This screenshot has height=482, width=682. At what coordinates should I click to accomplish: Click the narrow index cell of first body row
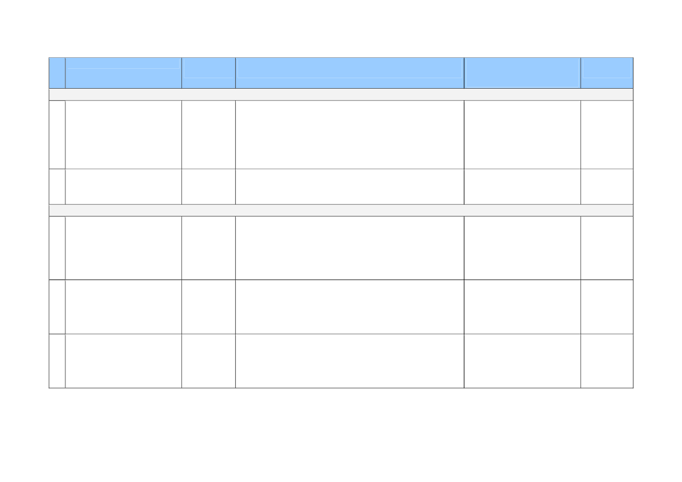[57, 135]
